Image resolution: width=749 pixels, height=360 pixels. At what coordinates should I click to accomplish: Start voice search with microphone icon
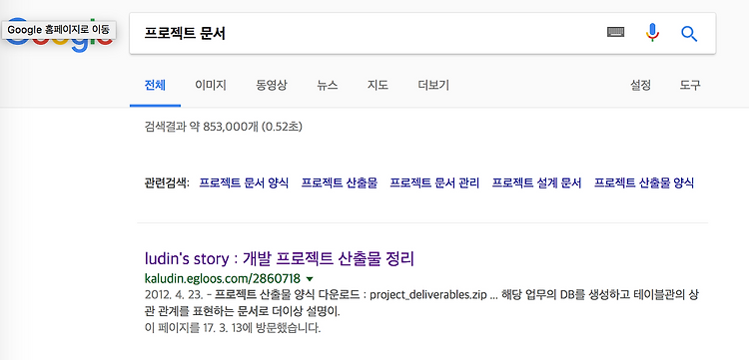pos(652,33)
